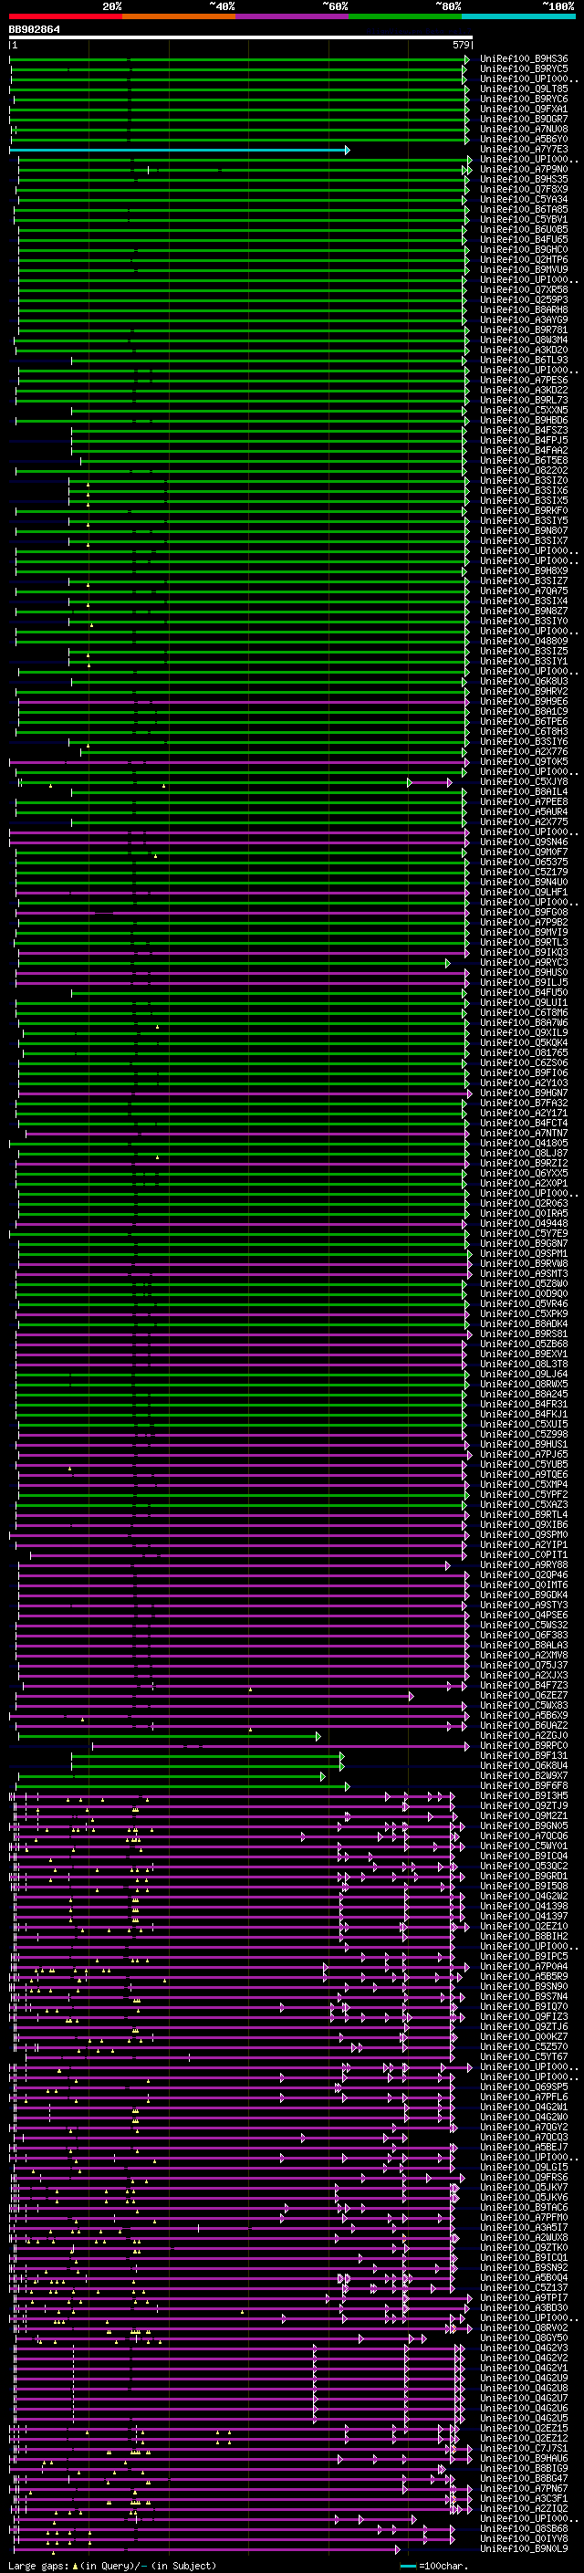Click hit label UniRef100_O65375
Screen dimensions: 584x2573
tap(524, 862)
